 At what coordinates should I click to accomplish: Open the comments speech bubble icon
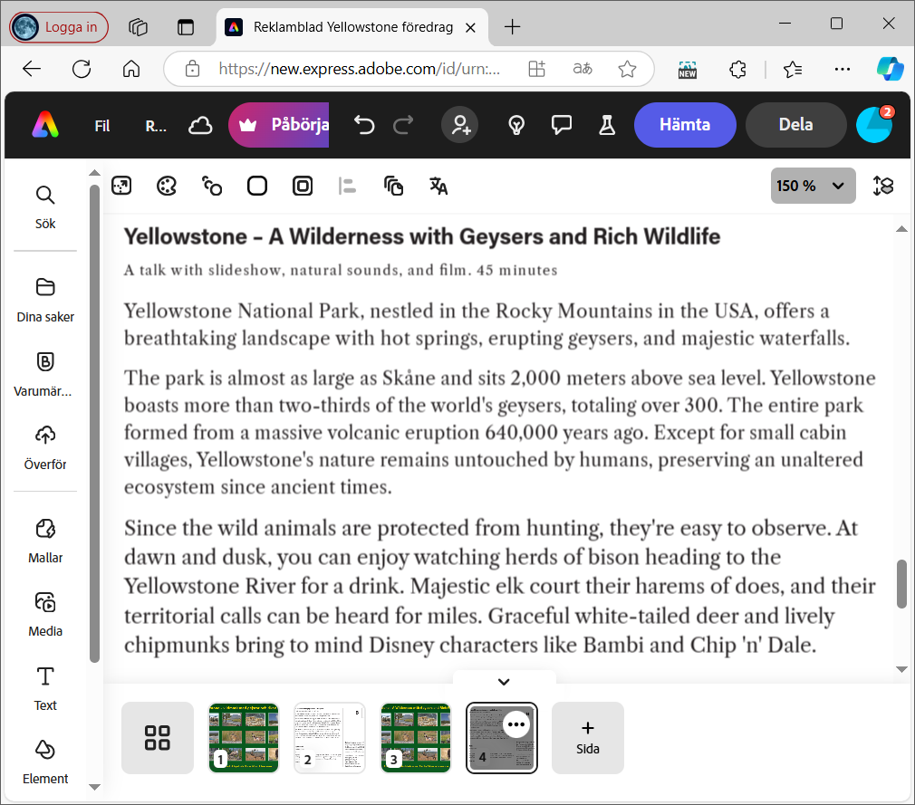562,125
